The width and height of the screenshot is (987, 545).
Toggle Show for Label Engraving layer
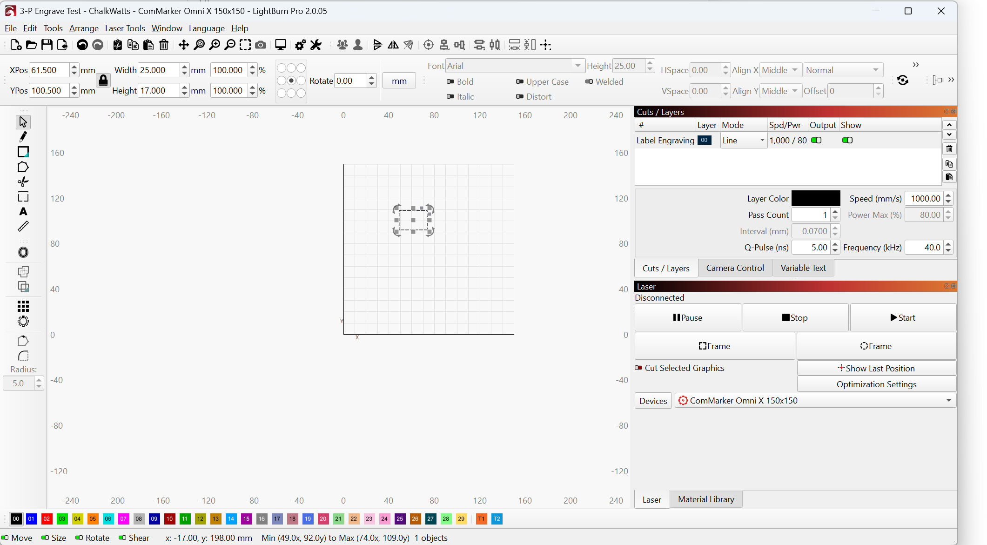coord(847,140)
